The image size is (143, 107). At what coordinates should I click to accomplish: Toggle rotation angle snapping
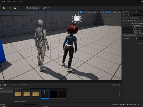tap(101, 12)
